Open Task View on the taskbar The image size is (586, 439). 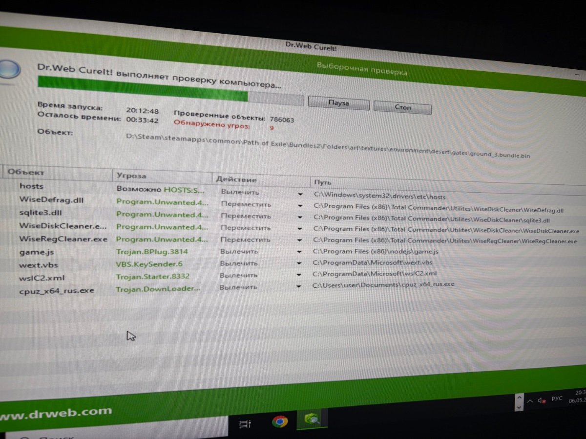pos(245,424)
